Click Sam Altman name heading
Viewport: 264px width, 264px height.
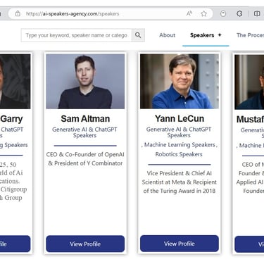pos(85,119)
